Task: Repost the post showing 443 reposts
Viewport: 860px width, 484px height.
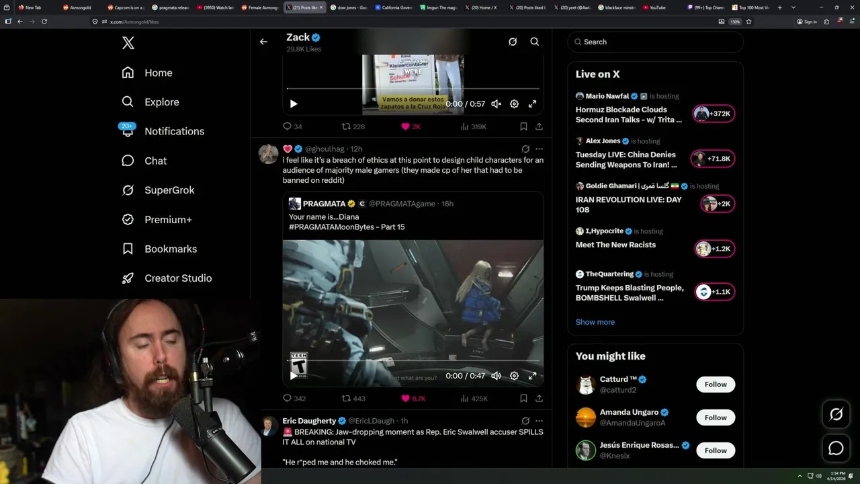Action: pos(353,399)
